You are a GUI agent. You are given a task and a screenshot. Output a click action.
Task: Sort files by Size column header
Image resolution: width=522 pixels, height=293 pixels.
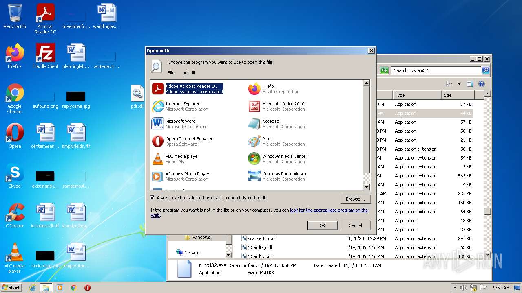(458, 95)
